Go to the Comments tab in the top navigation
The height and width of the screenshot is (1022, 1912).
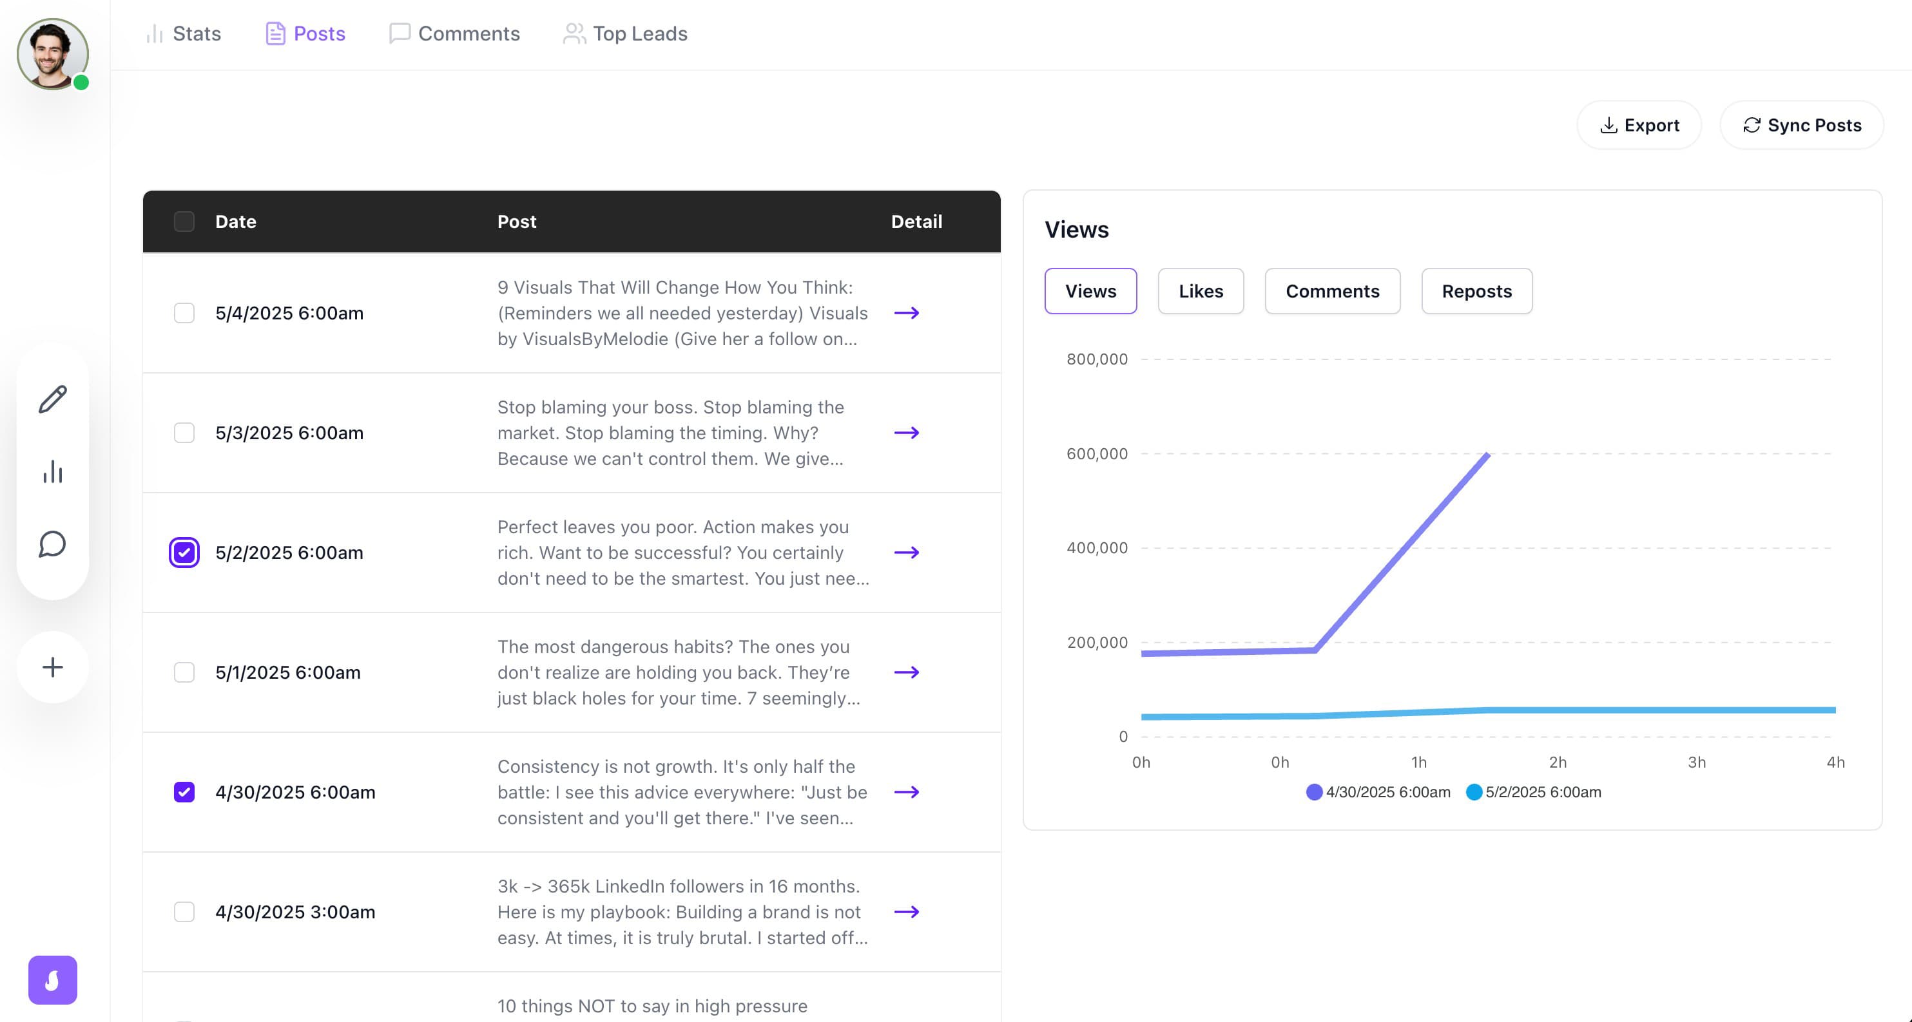454,33
